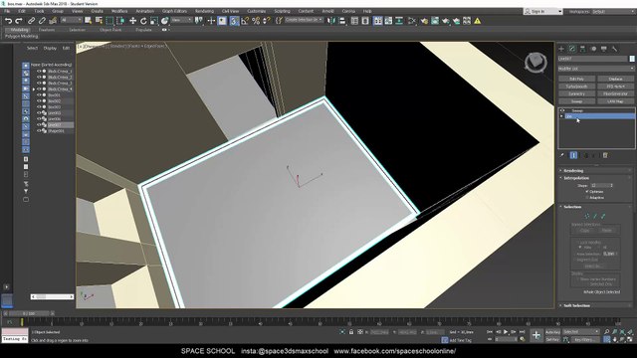Viewport: 637px width, 358px height.
Task: Apply the Edit Poly modifier button
Action: [577, 79]
